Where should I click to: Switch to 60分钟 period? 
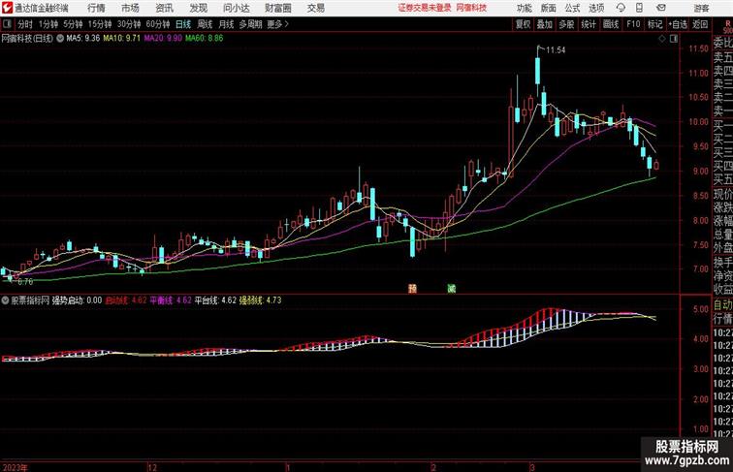(x=158, y=24)
